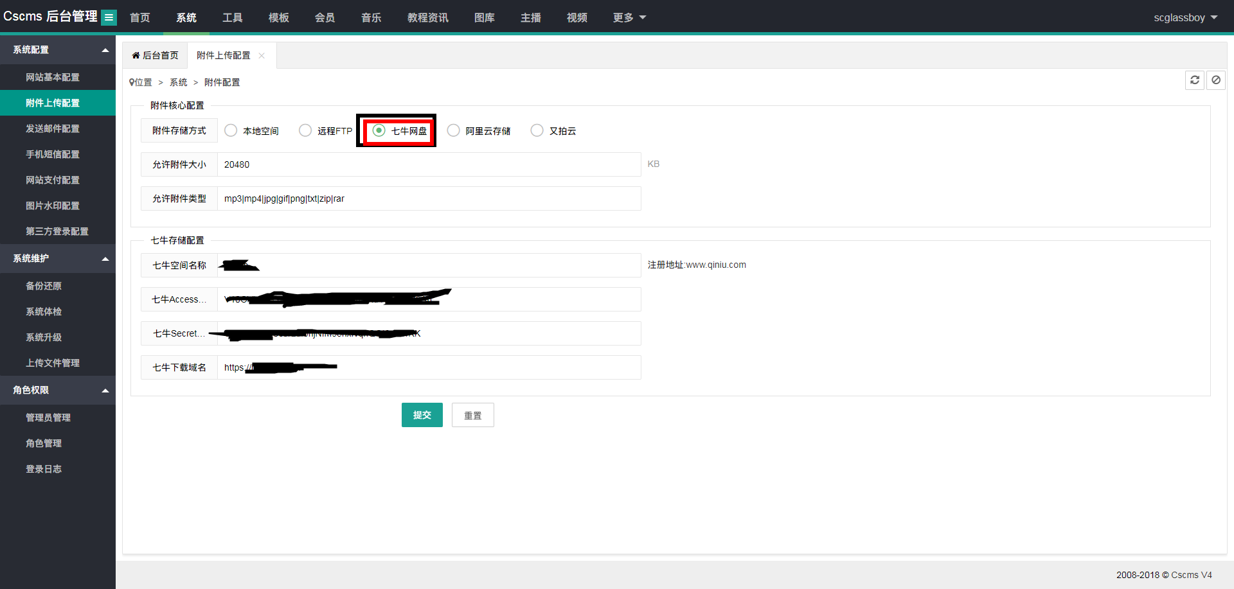1234x589 pixels.
Task: Toggle the sidebar hamburger menu icon
Action: click(109, 17)
